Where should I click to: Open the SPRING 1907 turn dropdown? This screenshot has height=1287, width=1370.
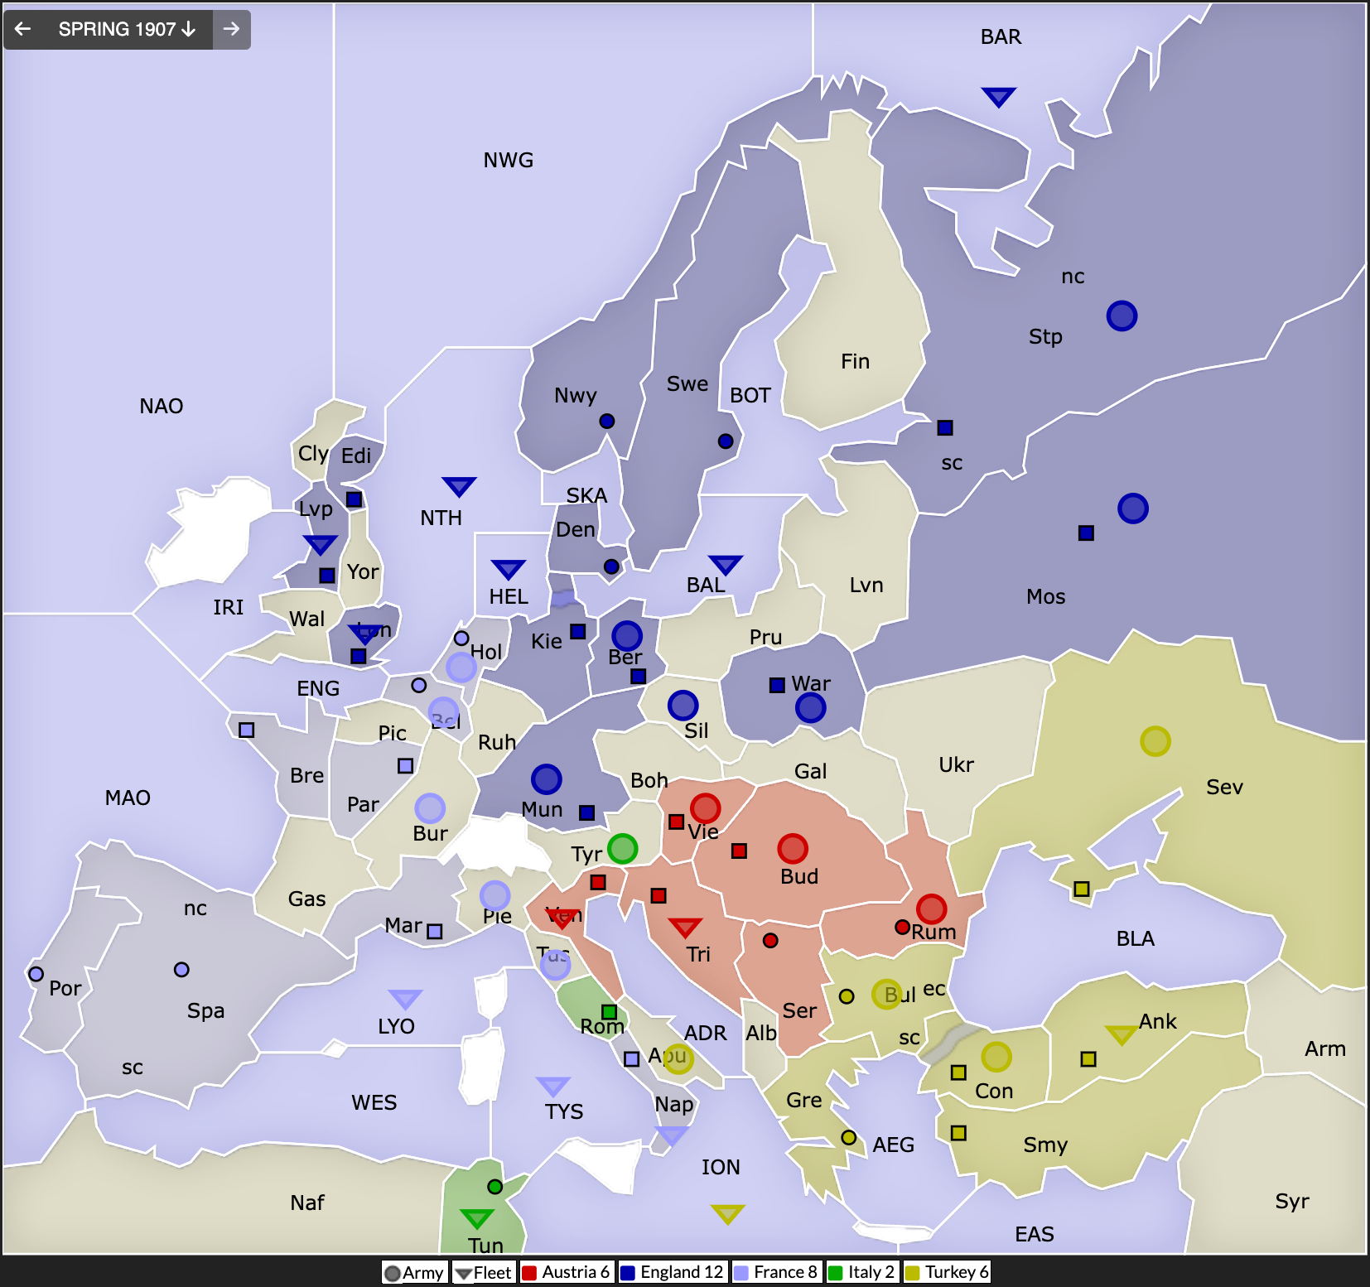pos(127,29)
